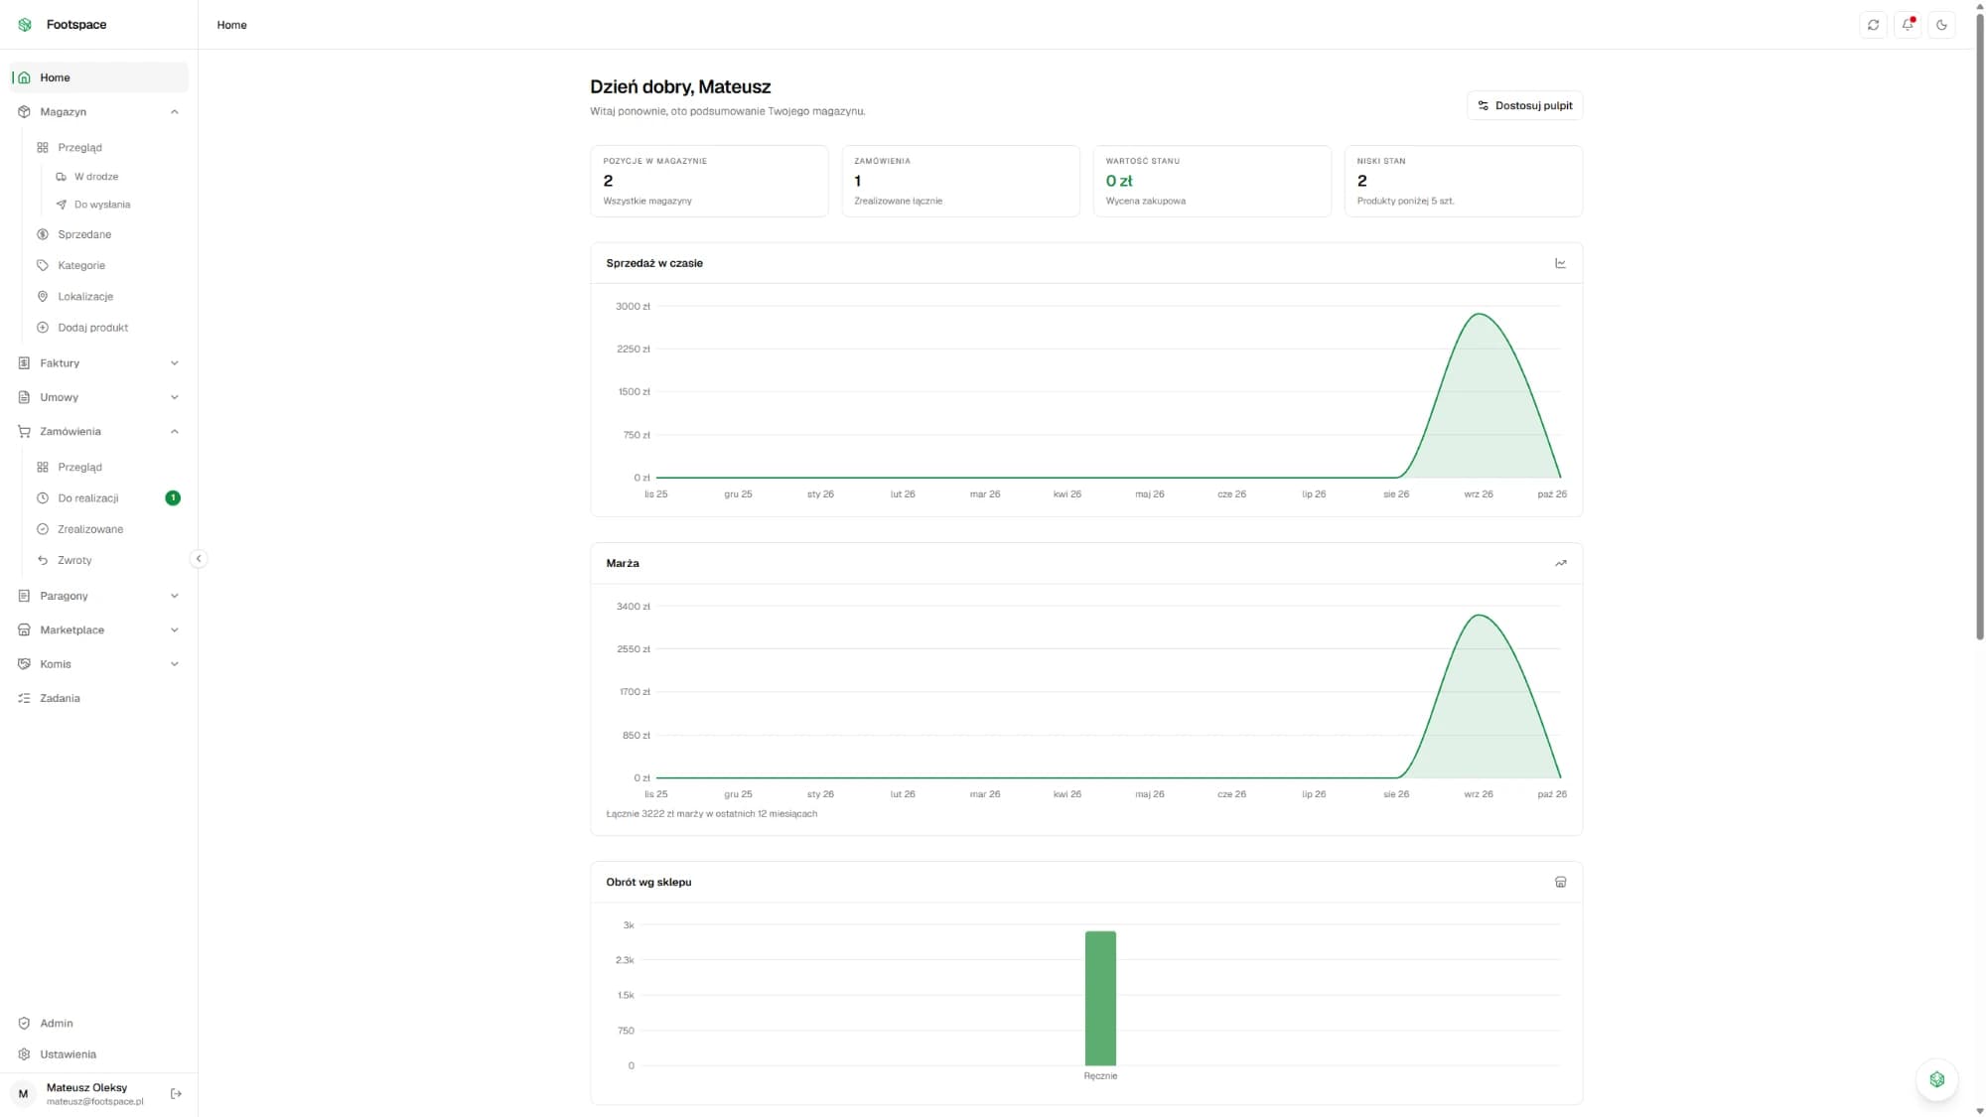Click Dostosuj pulpit button
Image resolution: width=1986 pixels, height=1117 pixels.
1524,105
